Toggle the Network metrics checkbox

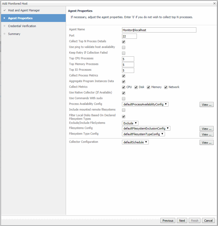(x=166, y=87)
